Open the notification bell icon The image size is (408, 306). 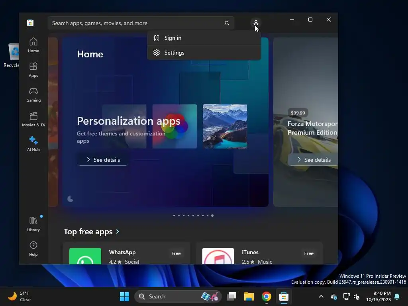[397, 296]
